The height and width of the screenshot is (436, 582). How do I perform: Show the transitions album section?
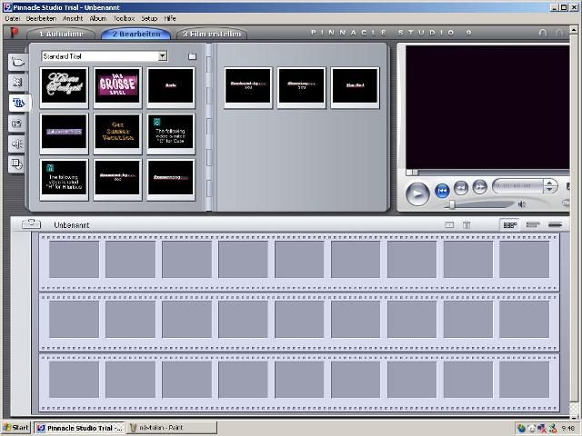[x=17, y=83]
